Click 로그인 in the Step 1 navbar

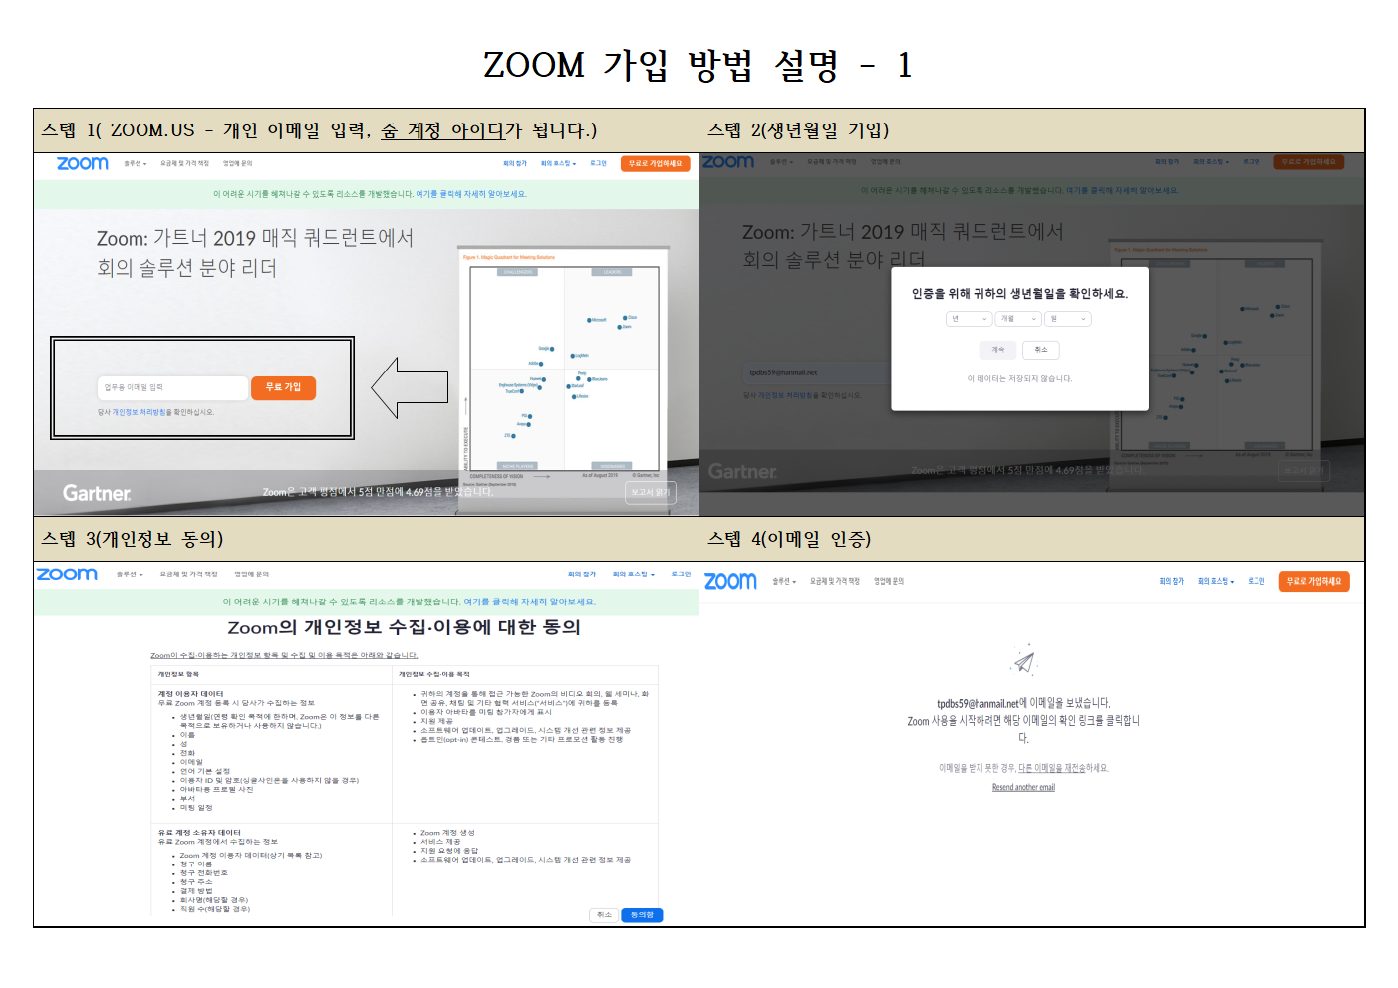tap(598, 163)
